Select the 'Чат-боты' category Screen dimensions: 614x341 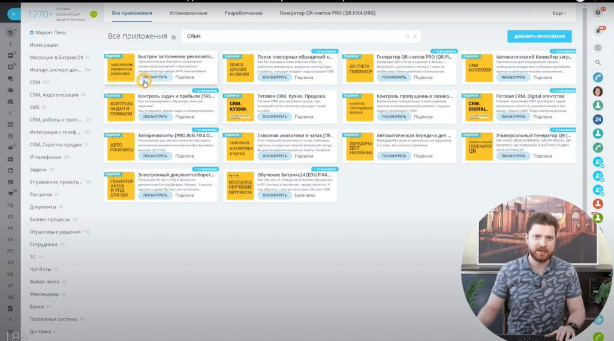pos(40,269)
